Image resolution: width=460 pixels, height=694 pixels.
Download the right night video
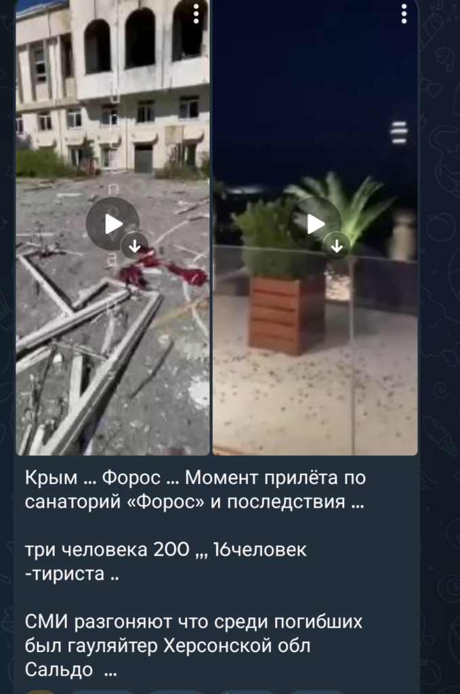[x=337, y=246]
